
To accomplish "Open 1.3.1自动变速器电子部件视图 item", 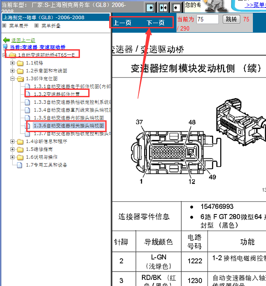I will [73, 86].
